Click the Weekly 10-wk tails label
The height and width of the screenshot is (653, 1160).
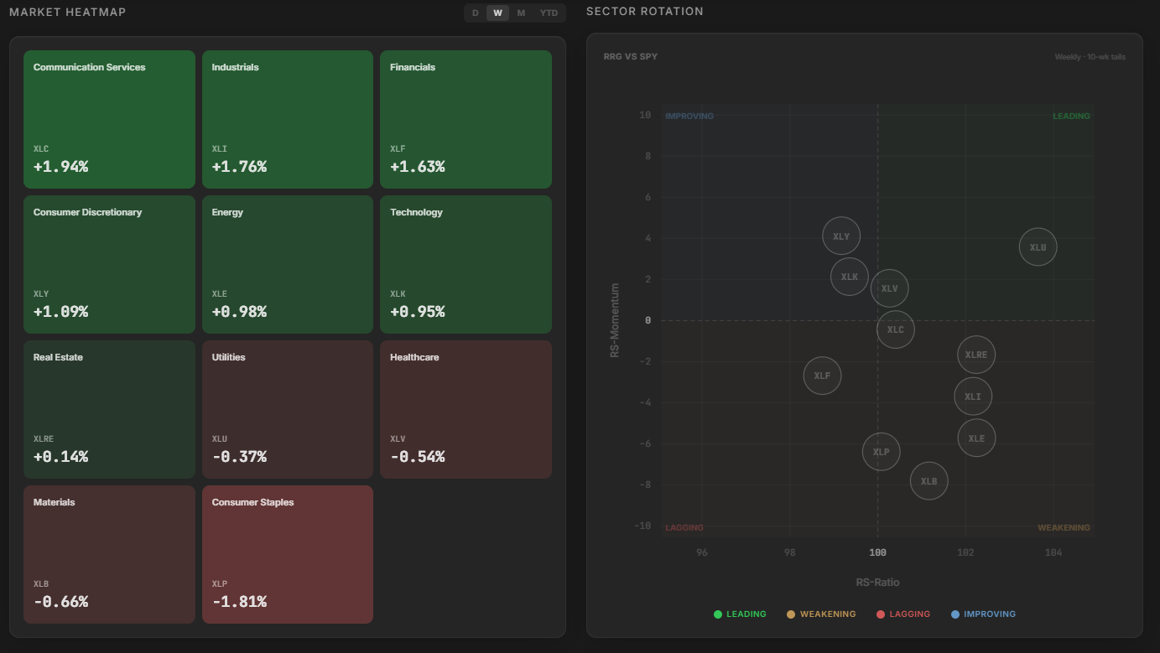(1090, 57)
